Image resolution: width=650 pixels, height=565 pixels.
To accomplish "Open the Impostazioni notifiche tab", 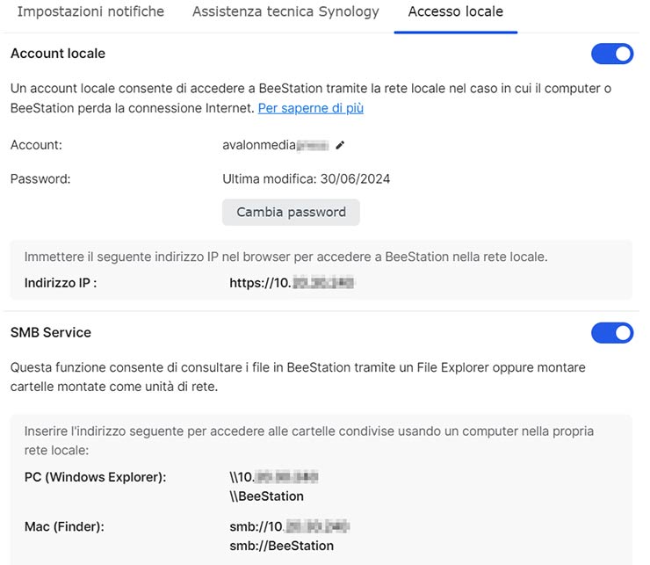I will coord(90,12).
